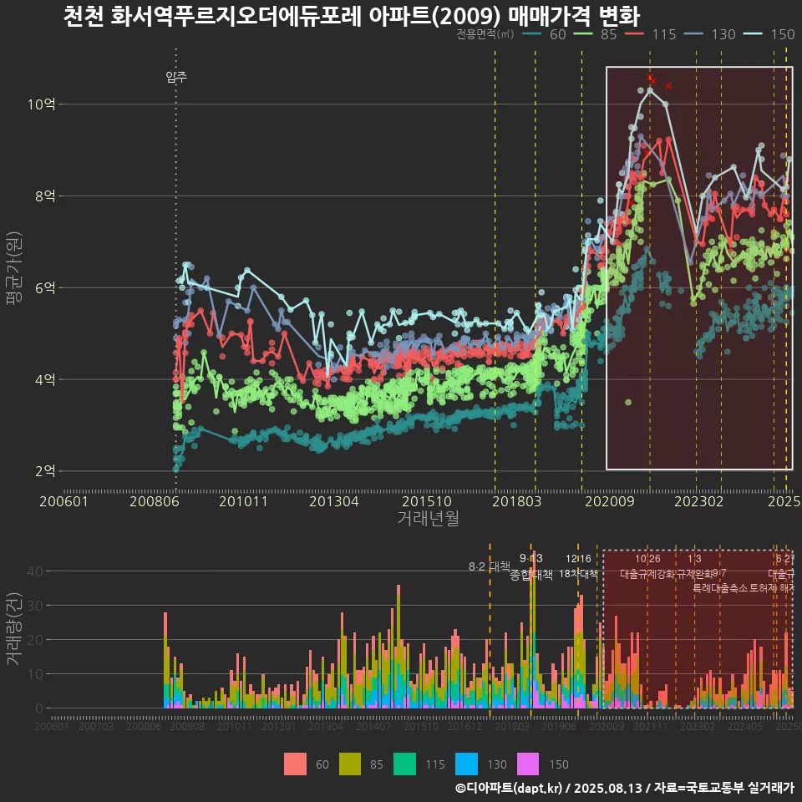Click '201201' on the volume chart x-axis
The image size is (802, 802).
coord(279,726)
